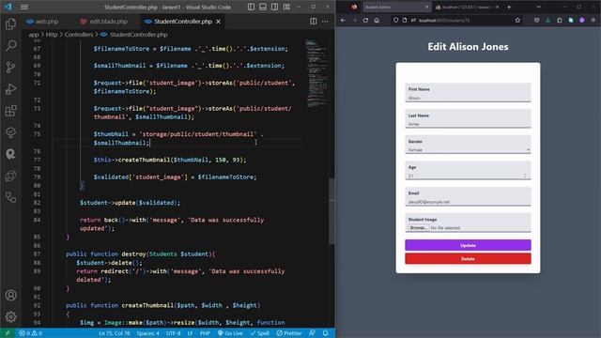Switch to the web.php editor tab
The image size is (601, 338).
42,22
